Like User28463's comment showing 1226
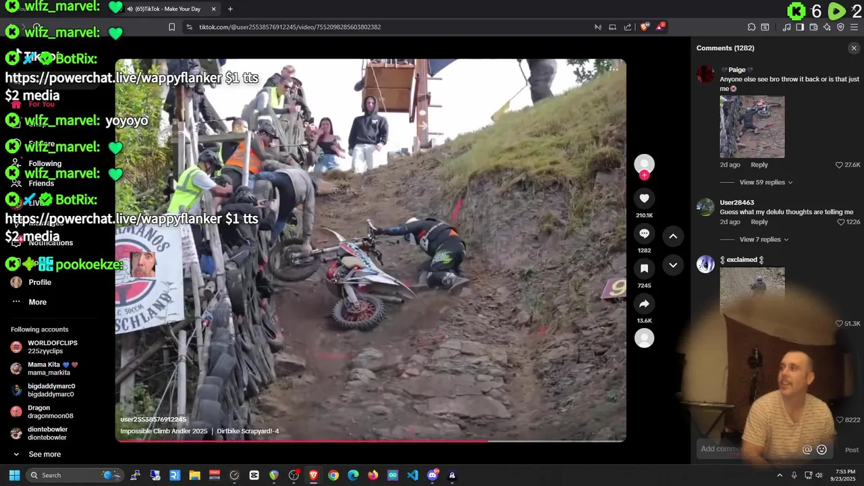The width and height of the screenshot is (864, 486). (x=840, y=222)
